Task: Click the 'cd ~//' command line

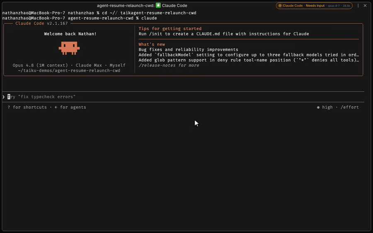Action: (99, 13)
